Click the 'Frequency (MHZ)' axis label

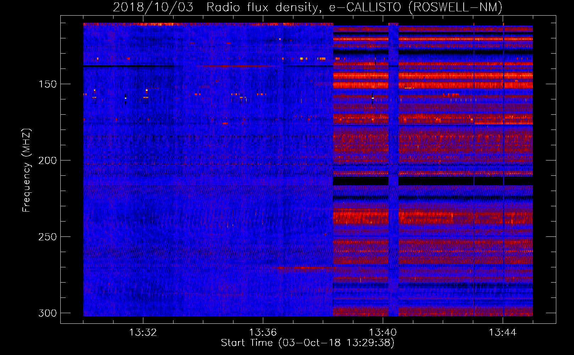coord(27,170)
